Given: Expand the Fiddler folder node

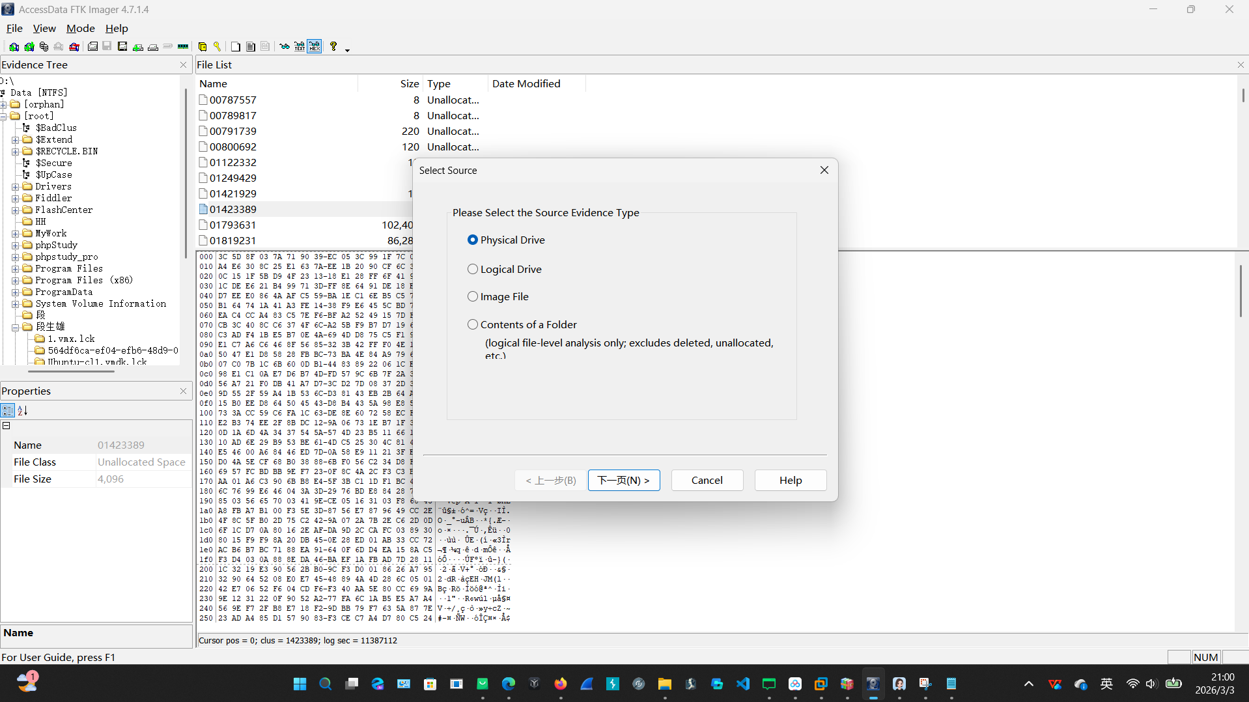Looking at the screenshot, I should pos(16,199).
